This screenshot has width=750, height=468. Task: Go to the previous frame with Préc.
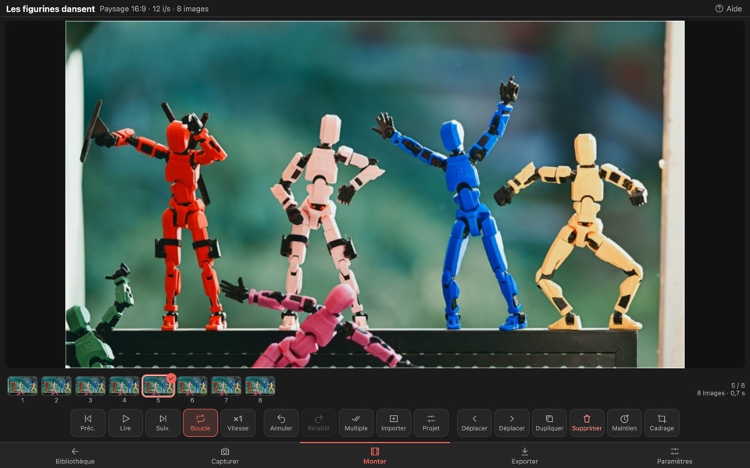click(87, 423)
